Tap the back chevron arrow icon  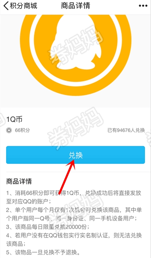click(6, 6)
